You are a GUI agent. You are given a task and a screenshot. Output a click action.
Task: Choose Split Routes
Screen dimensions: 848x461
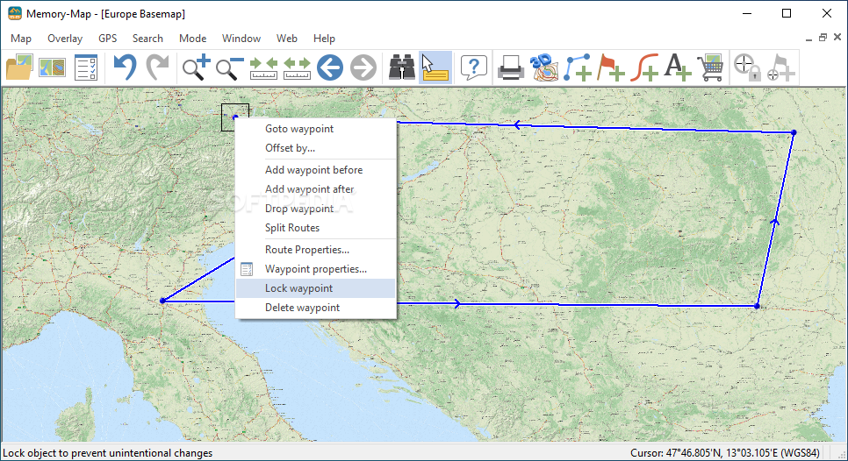(316, 228)
